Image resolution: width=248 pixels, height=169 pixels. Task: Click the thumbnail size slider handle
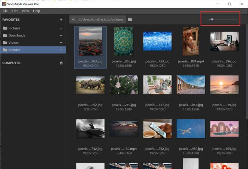pyautogui.click(x=212, y=19)
